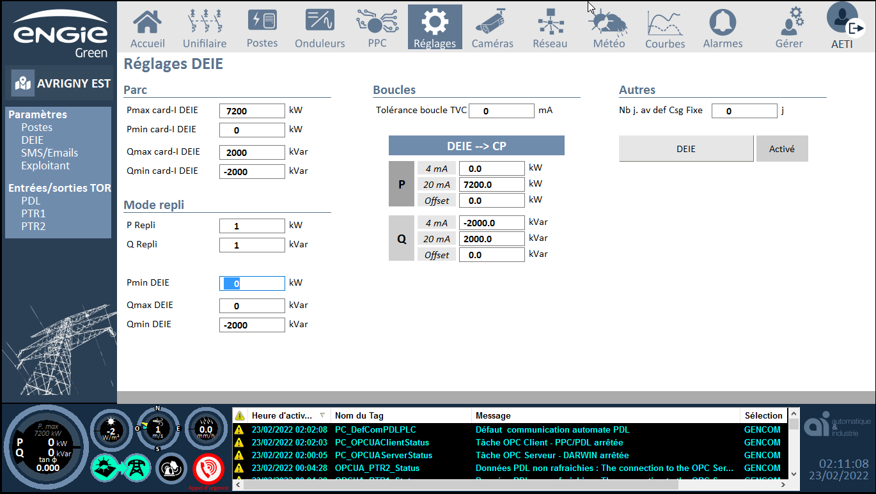
Task: Show the Météo weather page
Action: point(609,28)
